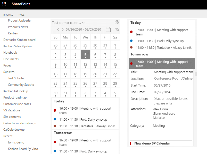Image resolution: width=207 pixels, height=154 pixels.
Task: Open Kanban Sales Pipeline
Action: tap(18, 46)
